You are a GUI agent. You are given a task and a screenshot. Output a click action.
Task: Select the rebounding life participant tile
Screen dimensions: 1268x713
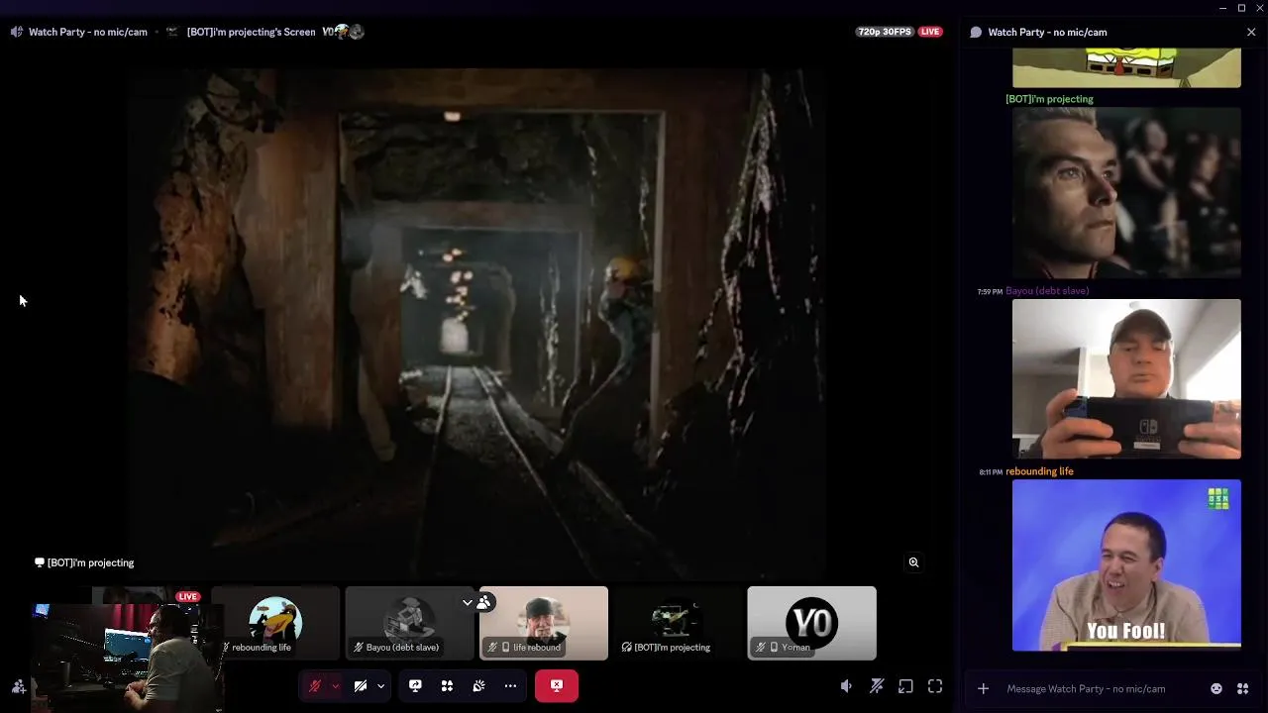click(x=275, y=623)
